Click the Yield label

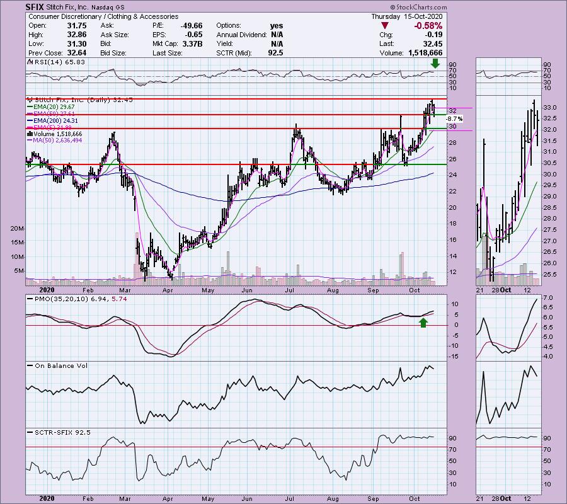[x=225, y=43]
